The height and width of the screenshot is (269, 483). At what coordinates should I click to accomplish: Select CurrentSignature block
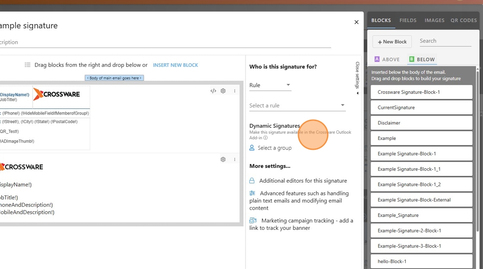click(421, 108)
